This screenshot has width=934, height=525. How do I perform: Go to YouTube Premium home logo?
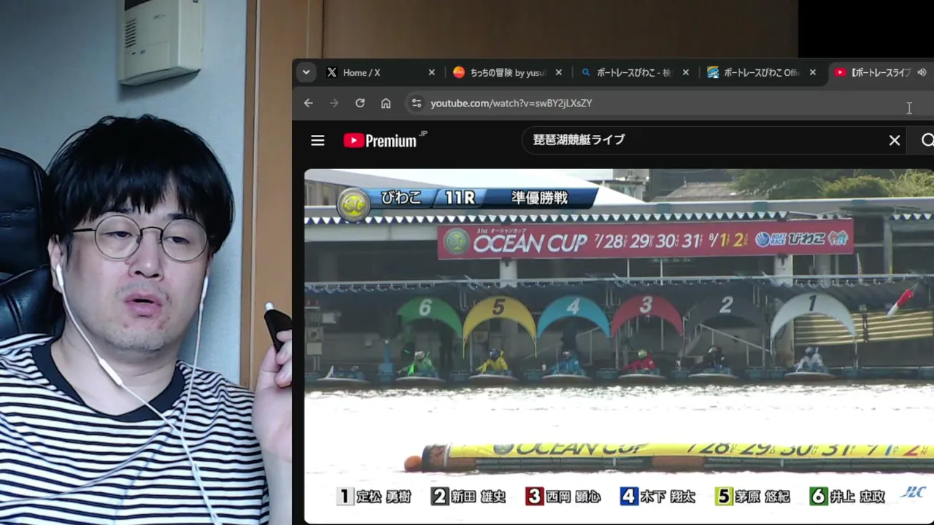click(x=385, y=140)
